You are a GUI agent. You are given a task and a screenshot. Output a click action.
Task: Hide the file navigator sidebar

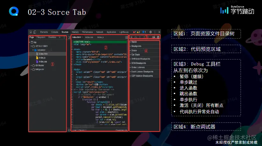(69, 37)
